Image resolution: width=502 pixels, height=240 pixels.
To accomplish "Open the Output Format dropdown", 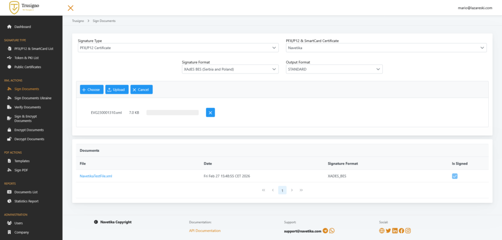I will pos(334,70).
